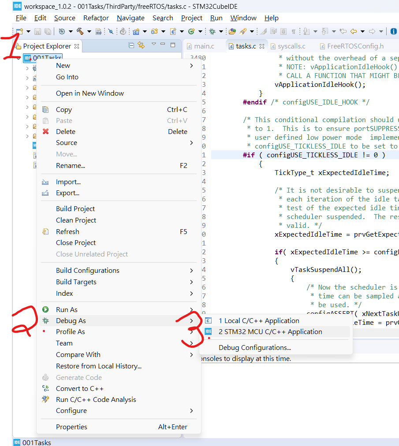The height and width of the screenshot is (446, 399).
Task: Open the Debug bug dropdown arrow
Action: [x=221, y=31]
